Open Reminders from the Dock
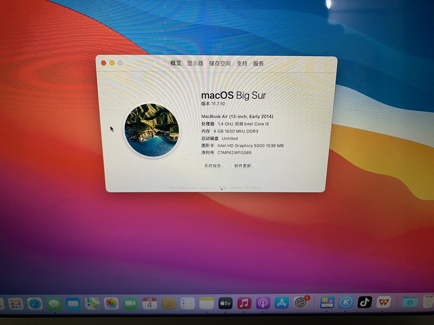Viewport: 434px width, 325px height. coord(187,303)
